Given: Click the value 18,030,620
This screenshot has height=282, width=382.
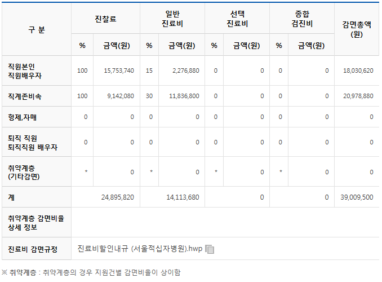Looking at the screenshot, I should tap(358, 70).
